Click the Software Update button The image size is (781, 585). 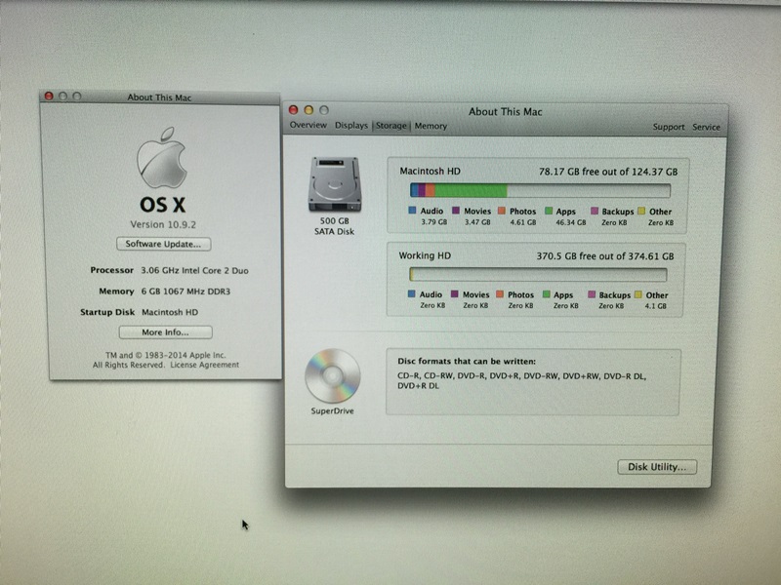click(x=163, y=244)
